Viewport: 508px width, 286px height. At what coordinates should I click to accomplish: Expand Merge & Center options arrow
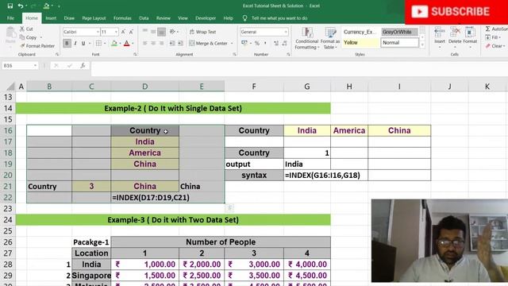point(232,43)
